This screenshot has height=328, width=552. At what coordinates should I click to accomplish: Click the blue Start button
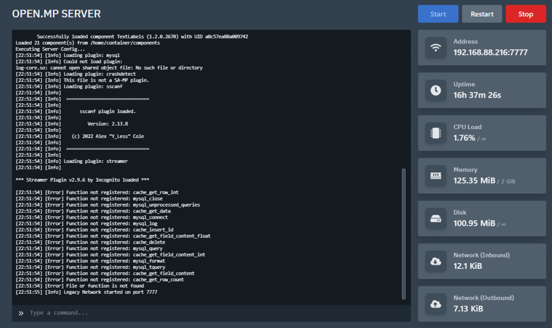438,14
